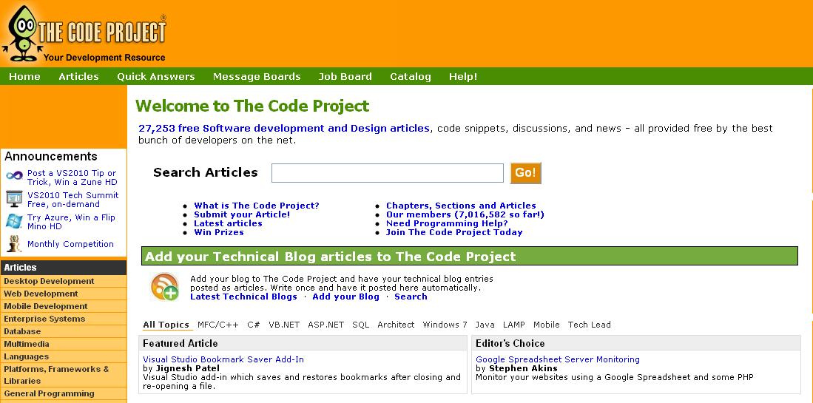Open 'Post a VS2010 Tip or Trick' announcement
Viewport: 813px width, 403px height.
72,177
